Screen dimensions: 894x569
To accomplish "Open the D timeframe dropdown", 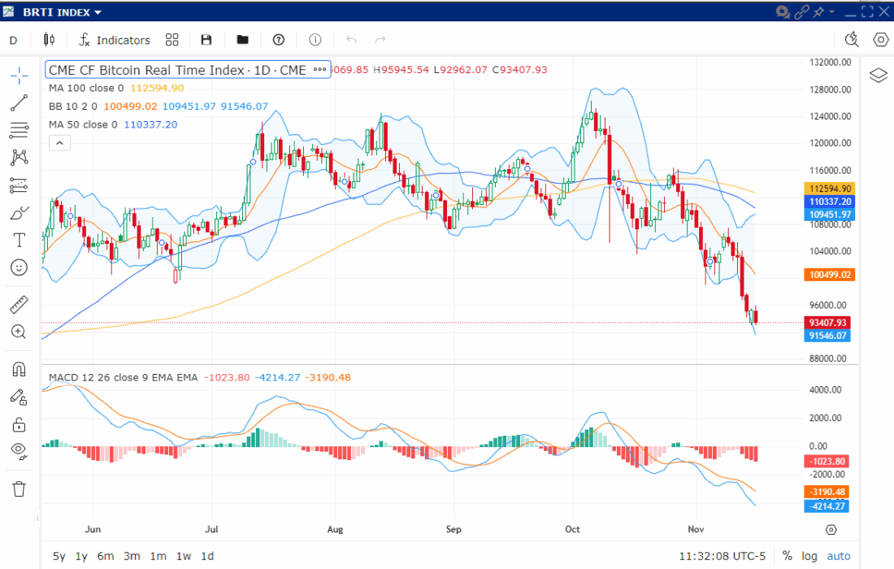I will [x=13, y=39].
